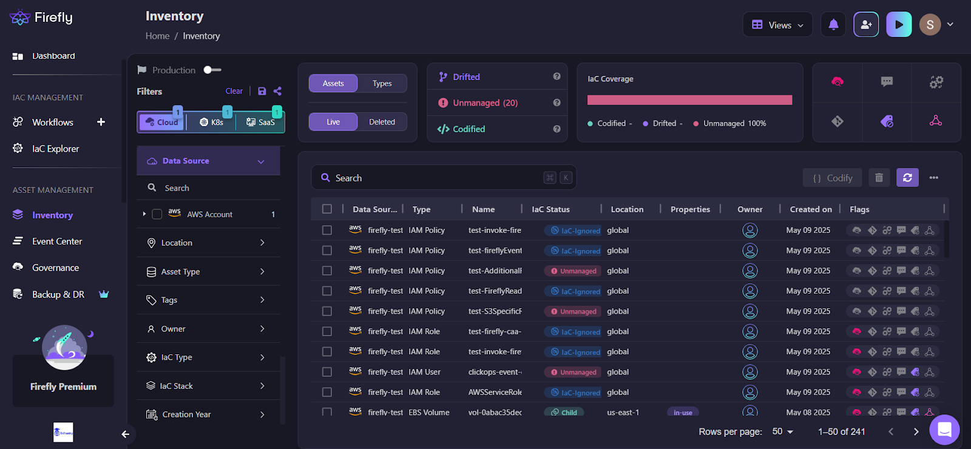Go to next page of results

(916, 431)
